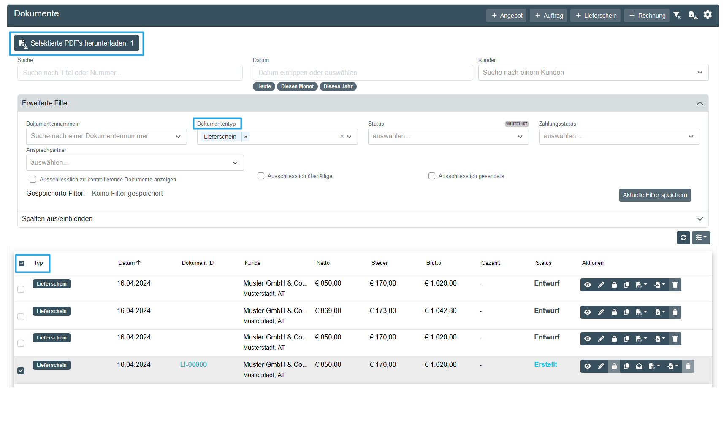The width and height of the screenshot is (724, 423).
Task: Enable 'Ausschliesslich überfällige' checkbox
Action: coord(261,176)
